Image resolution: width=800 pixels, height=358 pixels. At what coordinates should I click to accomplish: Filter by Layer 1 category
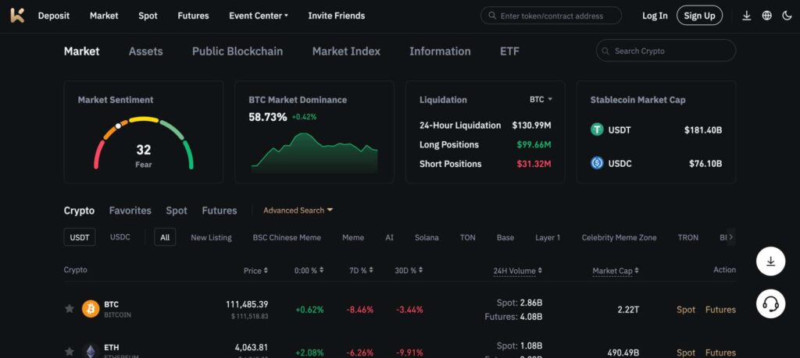[548, 237]
